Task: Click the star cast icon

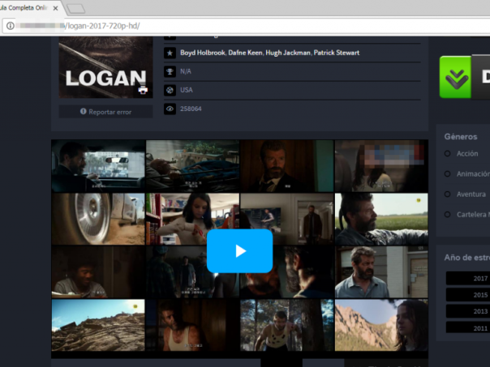Action: point(170,53)
